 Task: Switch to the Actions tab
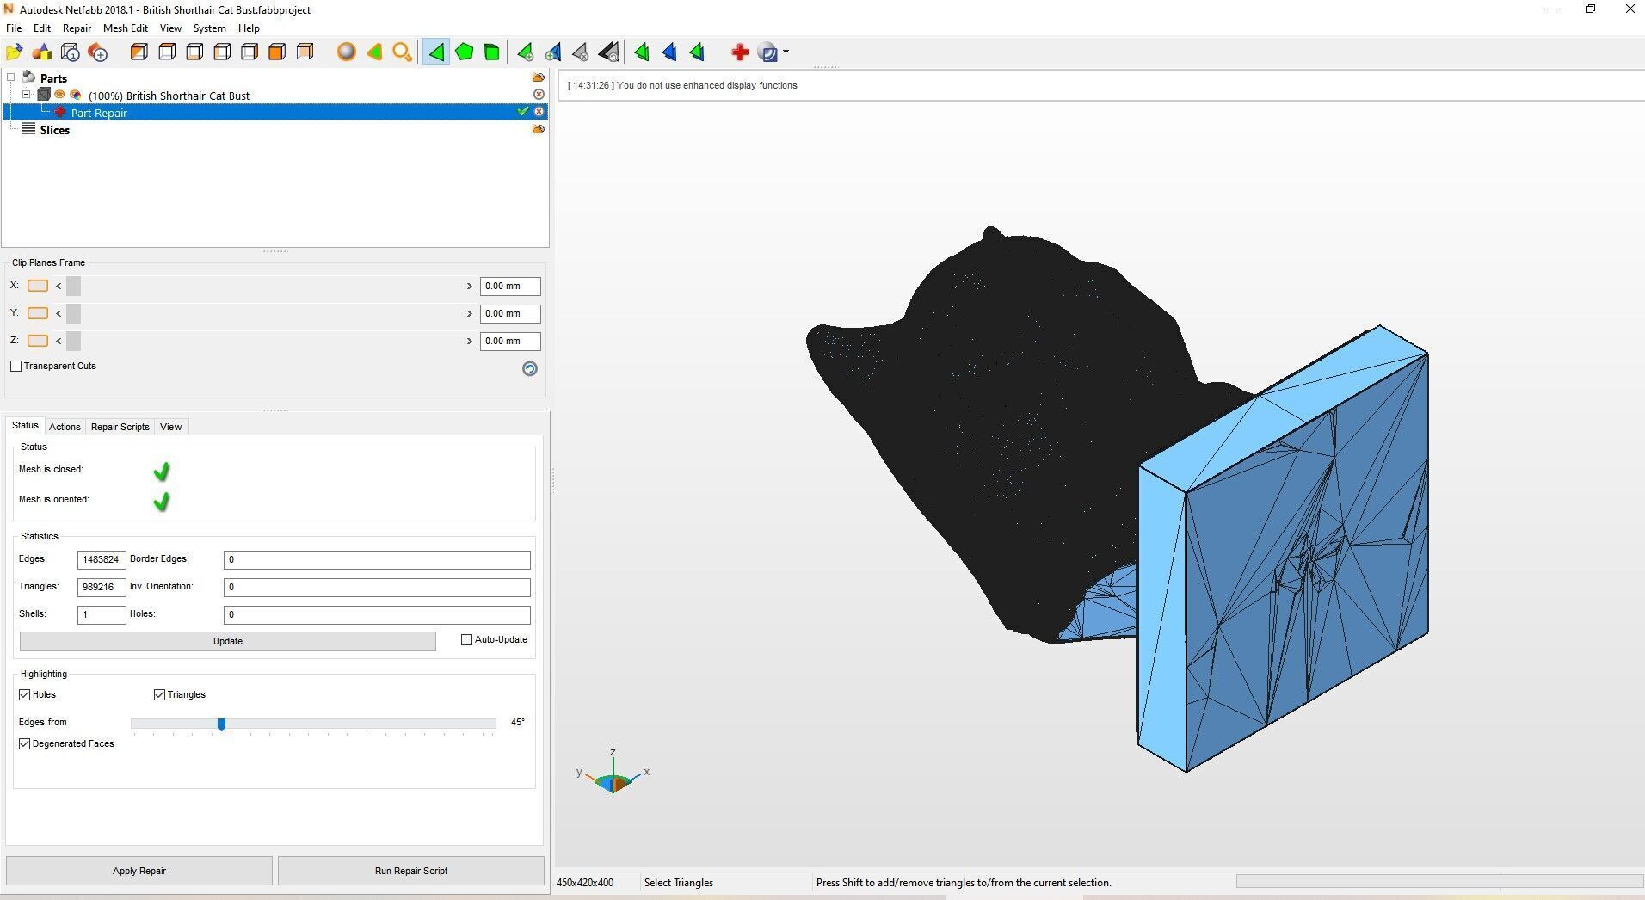[65, 427]
